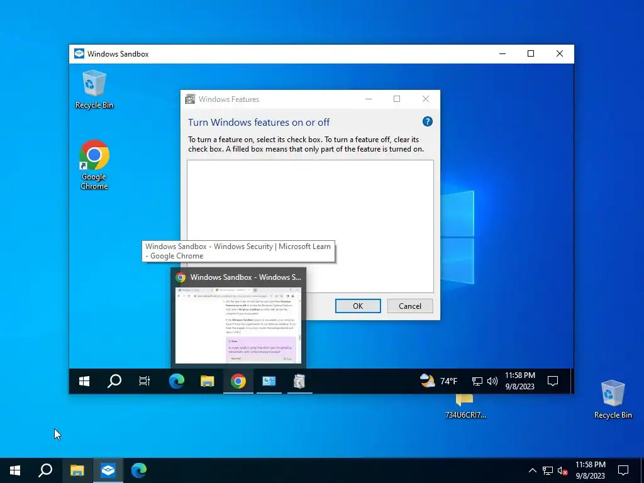The image size is (644, 483).
Task: Select the 734U6CRI7... folder on host desktop
Action: click(x=465, y=407)
